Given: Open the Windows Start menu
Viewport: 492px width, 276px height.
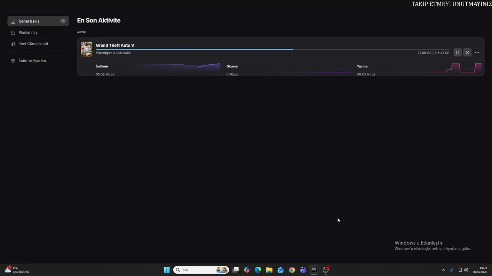Looking at the screenshot, I should [166, 270].
